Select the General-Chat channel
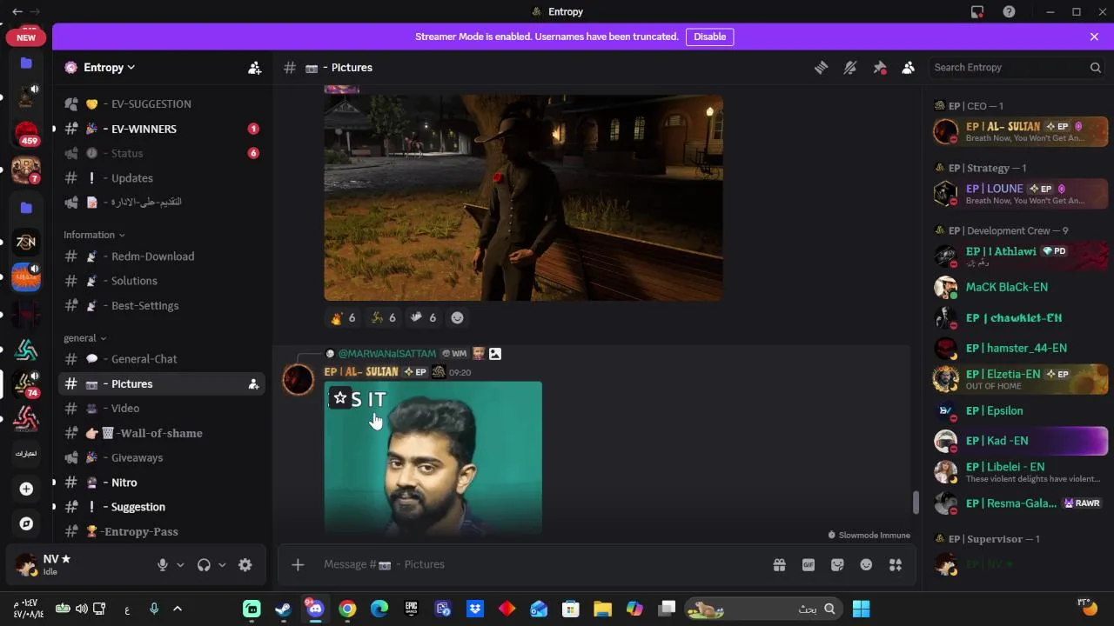This screenshot has height=626, width=1114. click(162, 359)
